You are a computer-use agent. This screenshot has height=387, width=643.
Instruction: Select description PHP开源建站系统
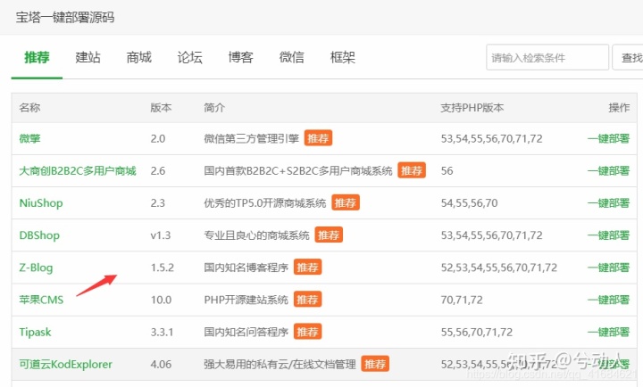[246, 300]
